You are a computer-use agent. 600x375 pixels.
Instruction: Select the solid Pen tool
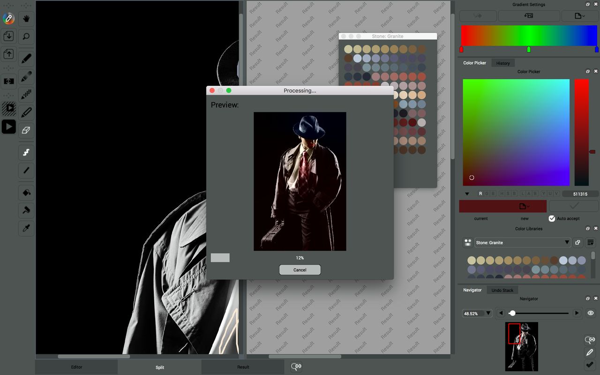pyautogui.click(x=26, y=59)
